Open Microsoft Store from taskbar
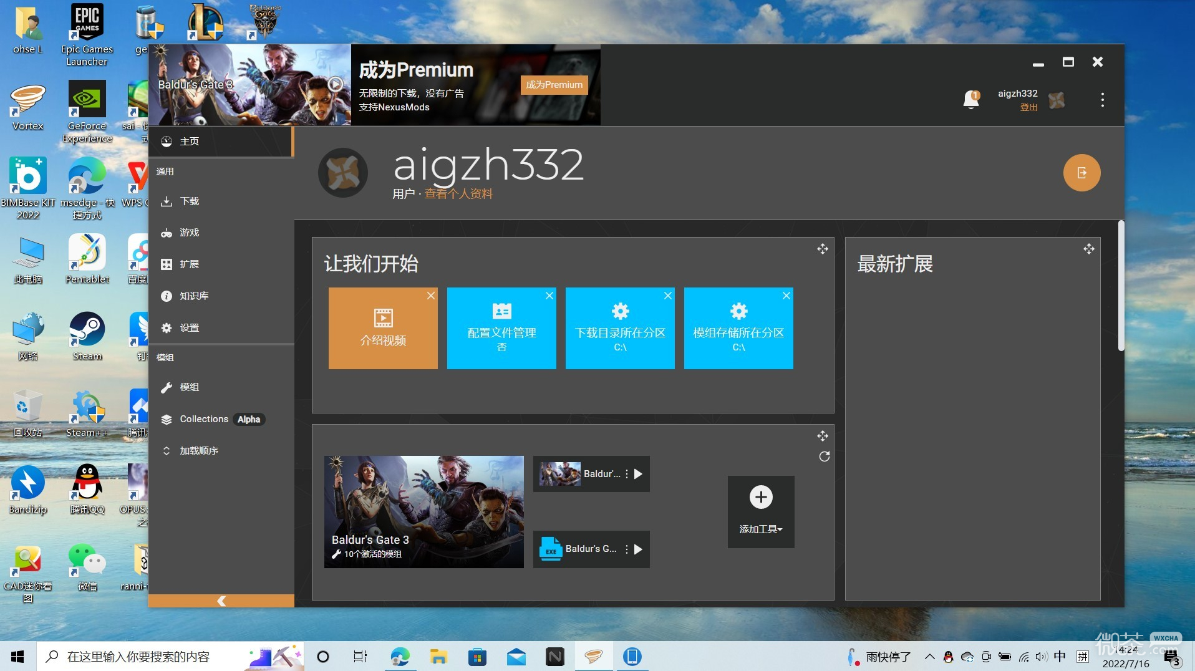This screenshot has width=1195, height=671. [x=477, y=657]
